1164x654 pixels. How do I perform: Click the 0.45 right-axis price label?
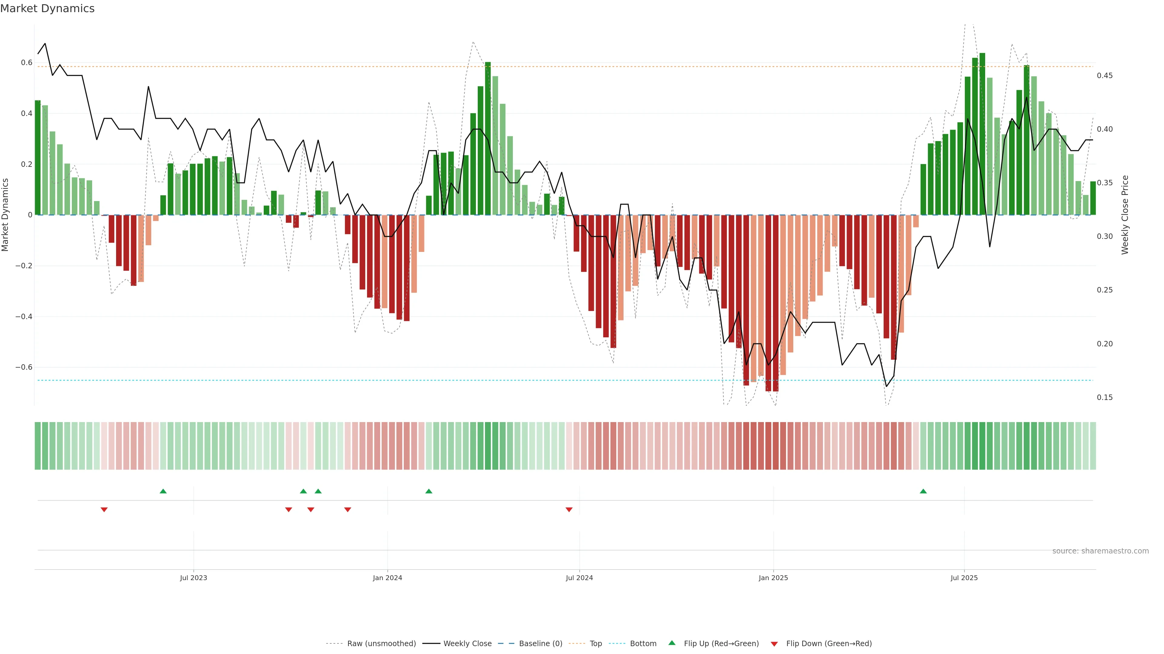[x=1105, y=75]
